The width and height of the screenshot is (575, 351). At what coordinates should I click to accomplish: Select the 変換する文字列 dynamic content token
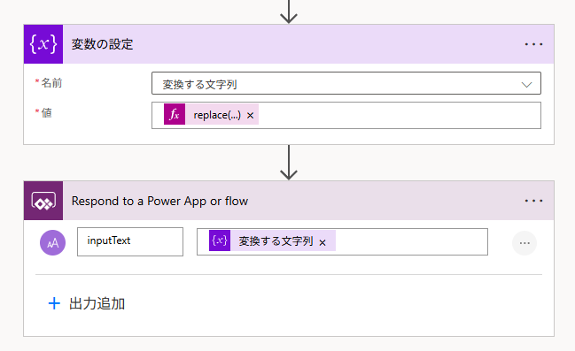click(276, 240)
